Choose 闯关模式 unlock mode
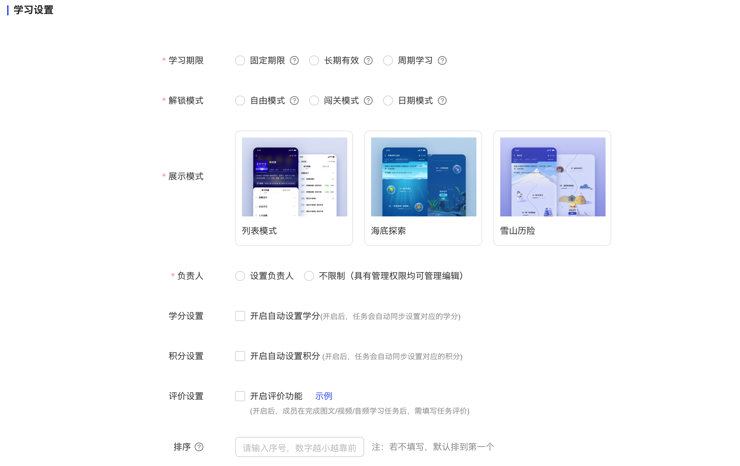Image resolution: width=740 pixels, height=466 pixels. (x=314, y=101)
